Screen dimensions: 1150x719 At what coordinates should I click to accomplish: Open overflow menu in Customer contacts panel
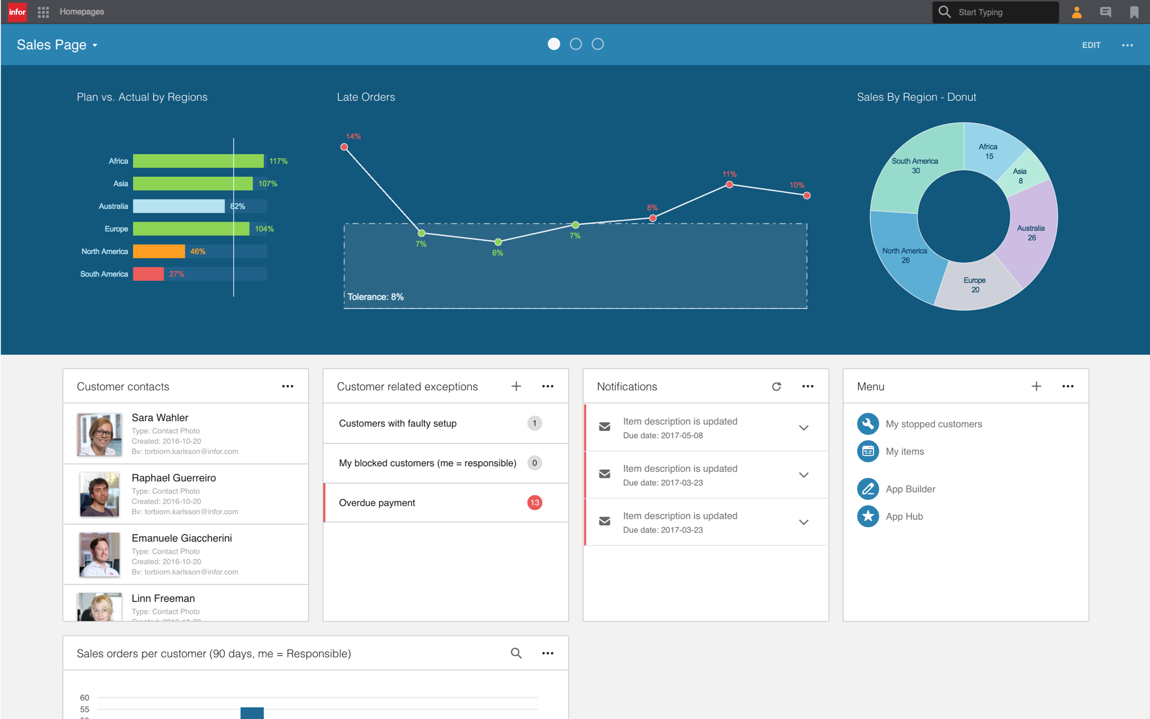(288, 386)
